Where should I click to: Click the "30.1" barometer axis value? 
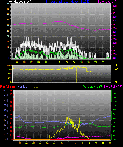[115, 10]
